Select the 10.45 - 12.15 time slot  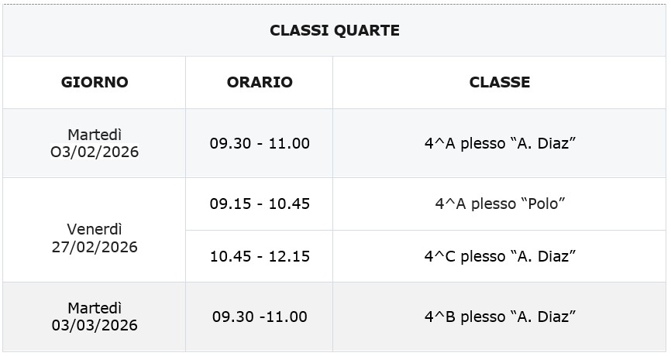pos(260,256)
